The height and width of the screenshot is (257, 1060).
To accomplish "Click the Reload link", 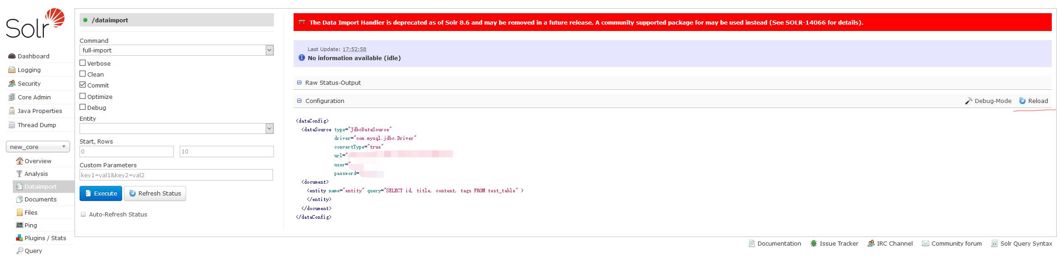I will click(1038, 101).
